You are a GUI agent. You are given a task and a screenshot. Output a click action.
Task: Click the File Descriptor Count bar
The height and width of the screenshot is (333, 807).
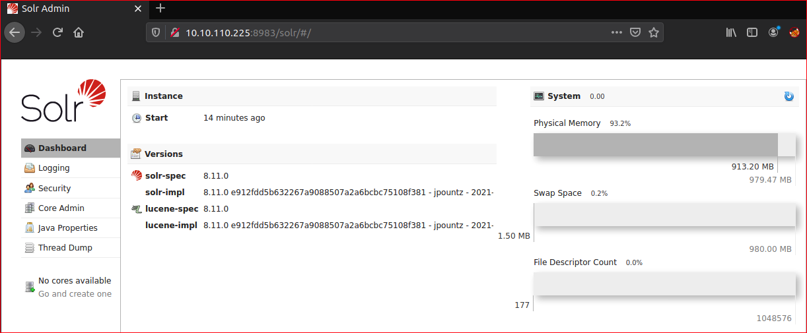tap(664, 284)
